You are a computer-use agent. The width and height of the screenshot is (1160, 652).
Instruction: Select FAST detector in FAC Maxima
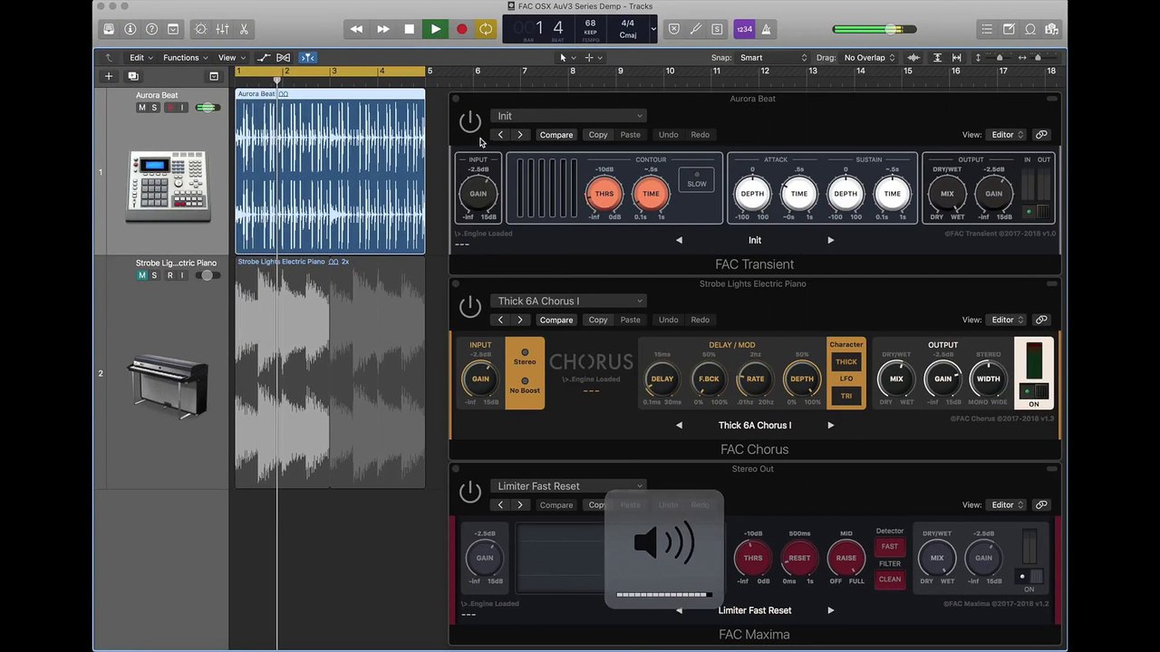(890, 546)
